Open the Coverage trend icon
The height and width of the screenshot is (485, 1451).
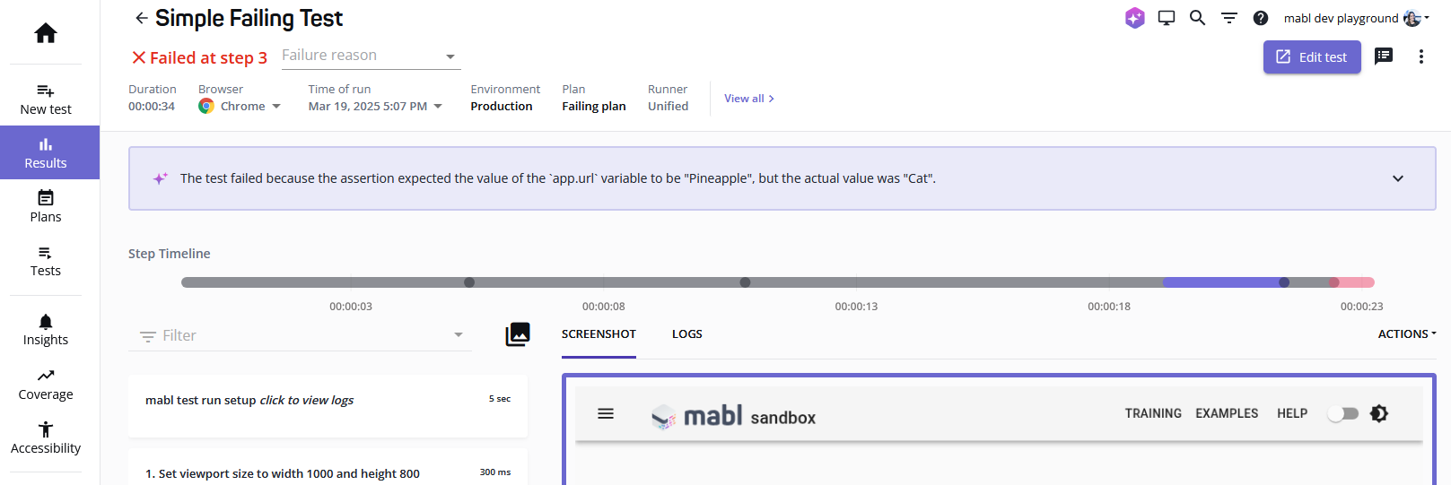click(46, 376)
